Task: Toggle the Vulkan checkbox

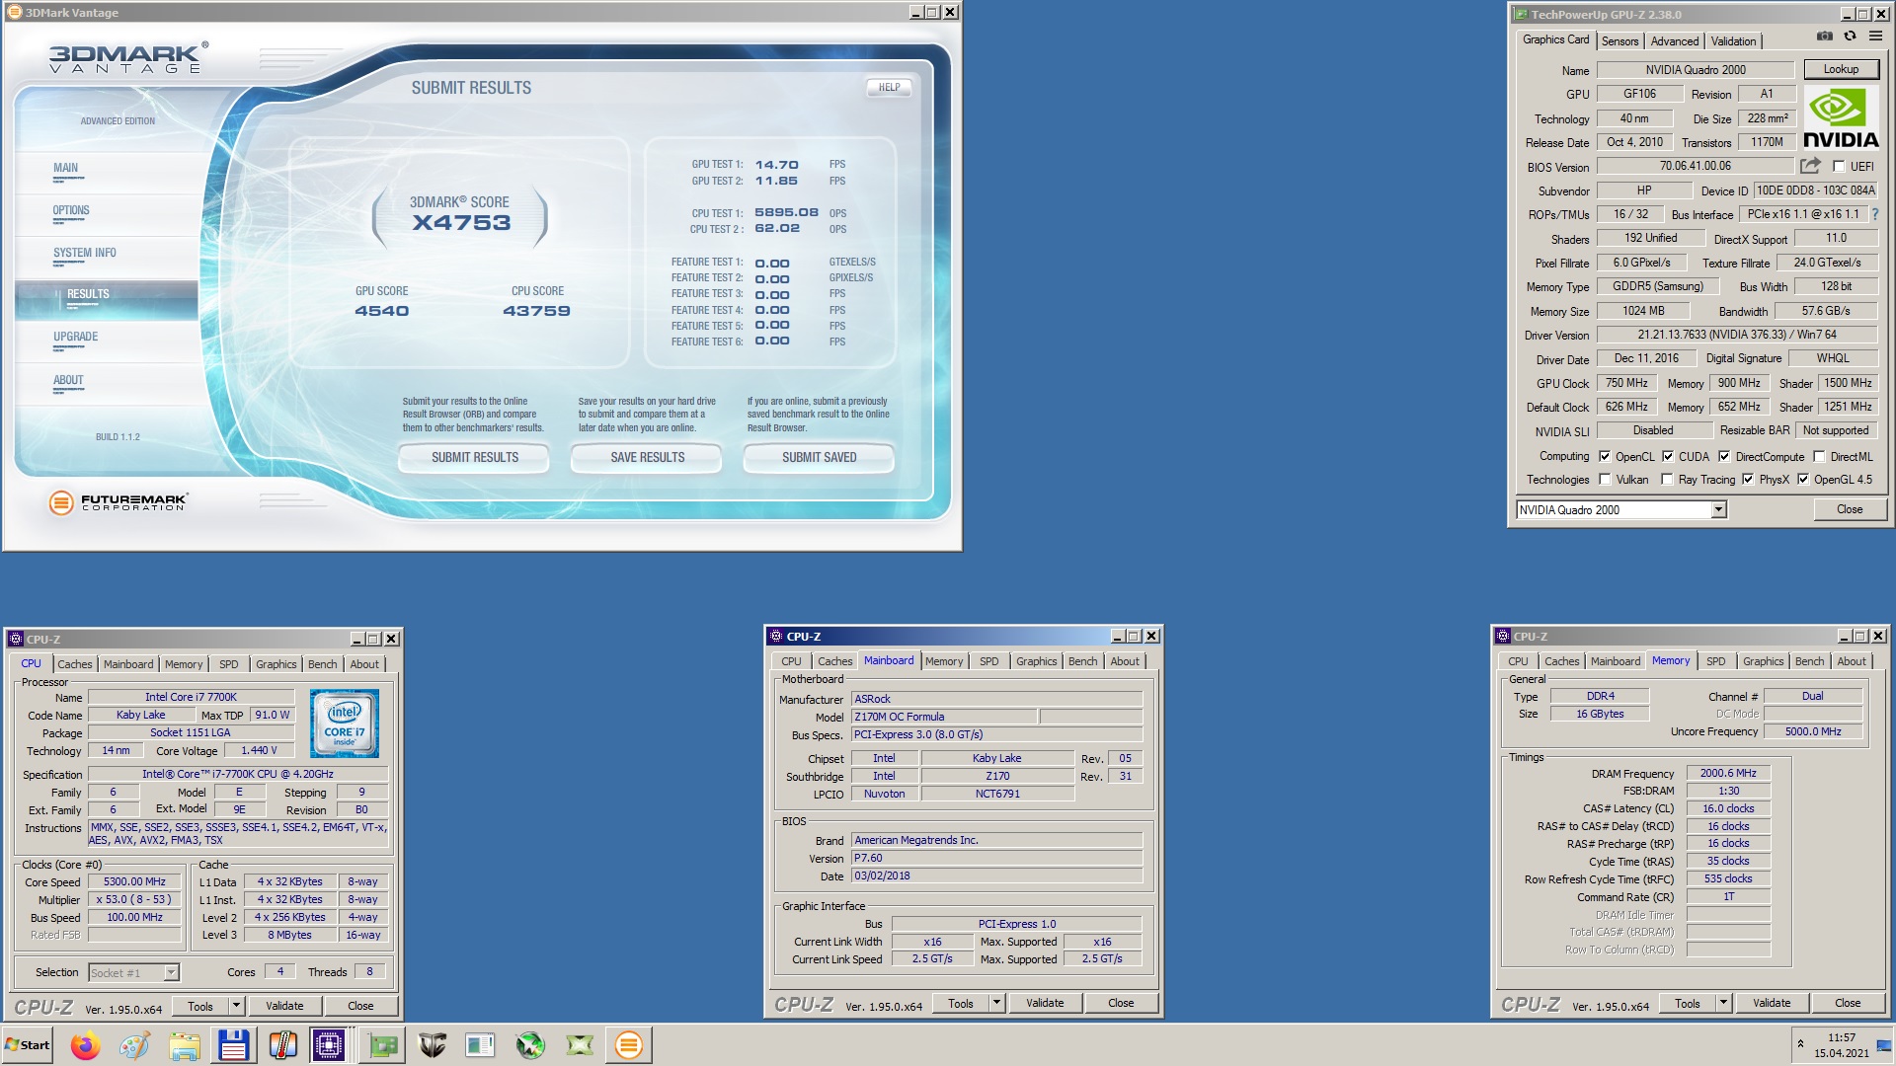Action: point(1605,480)
